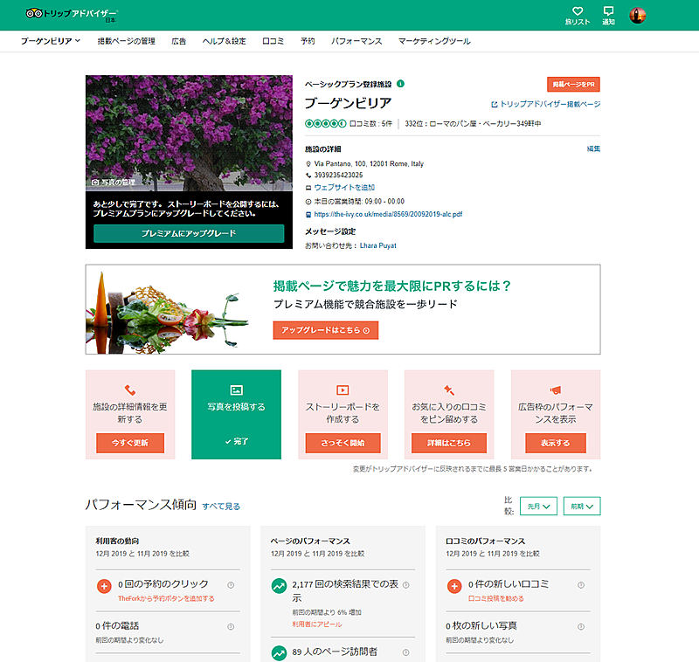Click the Lhara Puyat contact link
Screen dimensions: 699x662
pos(378,245)
